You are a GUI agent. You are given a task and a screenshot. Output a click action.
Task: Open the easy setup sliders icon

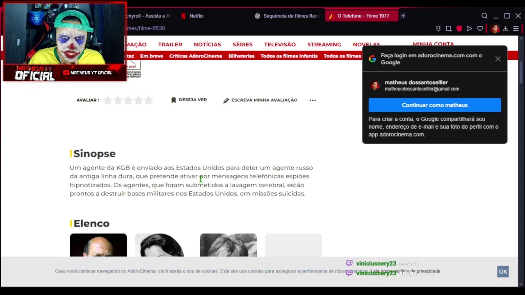pos(516,29)
